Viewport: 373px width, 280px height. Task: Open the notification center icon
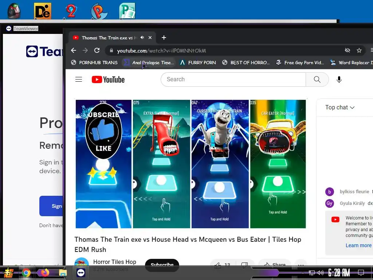(361, 273)
